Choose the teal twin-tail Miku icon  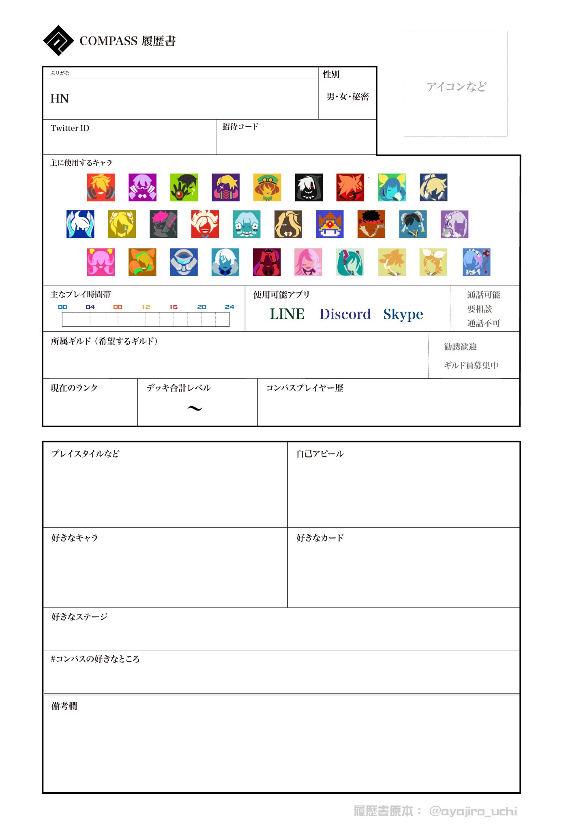tap(350, 262)
